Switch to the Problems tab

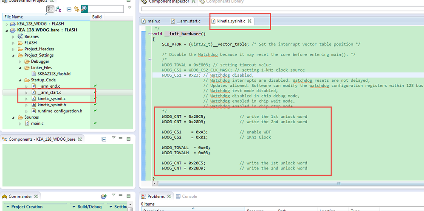(156, 197)
